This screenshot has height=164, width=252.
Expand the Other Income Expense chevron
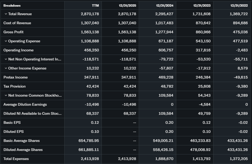point(6,68)
